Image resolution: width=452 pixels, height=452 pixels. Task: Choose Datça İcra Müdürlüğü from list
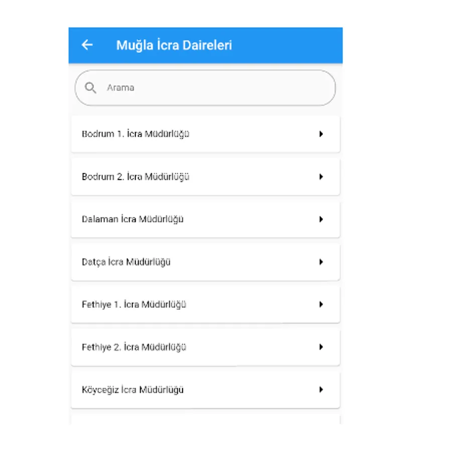coord(126,262)
